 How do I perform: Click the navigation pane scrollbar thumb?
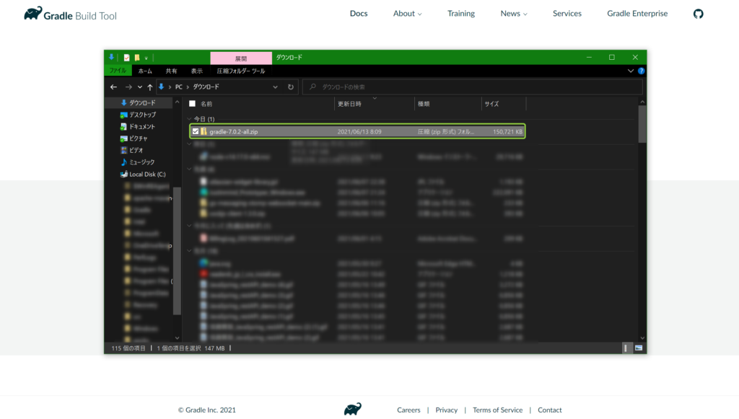tap(177, 250)
